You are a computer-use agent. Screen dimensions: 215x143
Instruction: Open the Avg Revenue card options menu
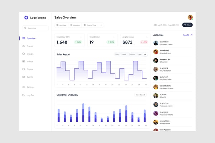[x=147, y=37]
